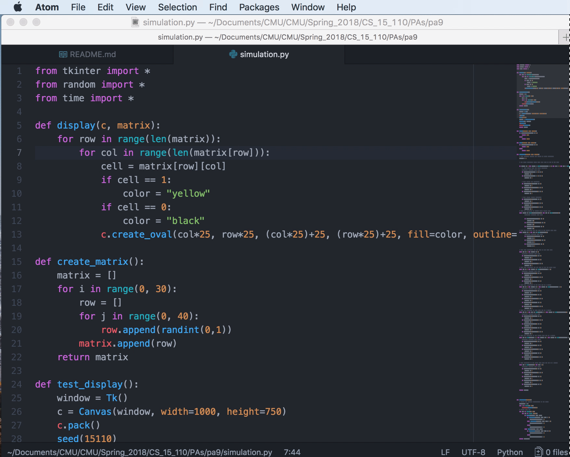Image resolution: width=570 pixels, height=457 pixels.
Task: Open the Atom application menu
Action: click(47, 7)
